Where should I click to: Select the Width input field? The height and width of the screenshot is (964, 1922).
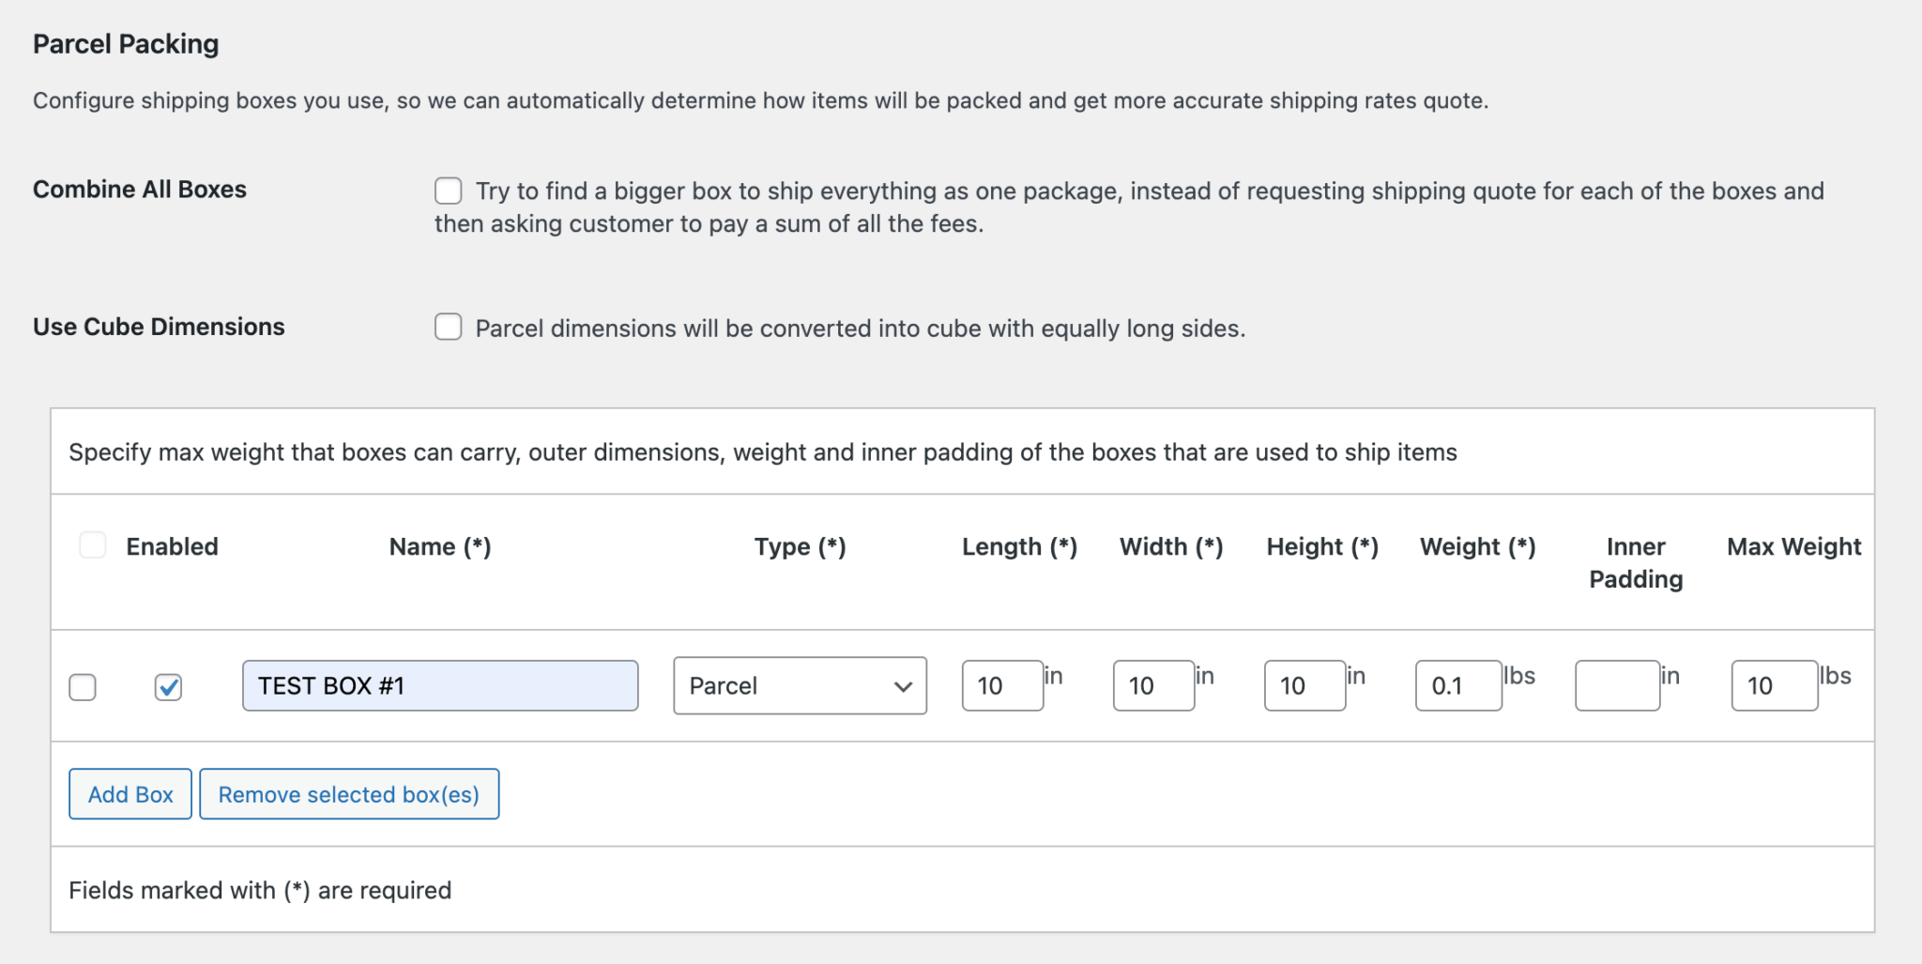[x=1152, y=685]
